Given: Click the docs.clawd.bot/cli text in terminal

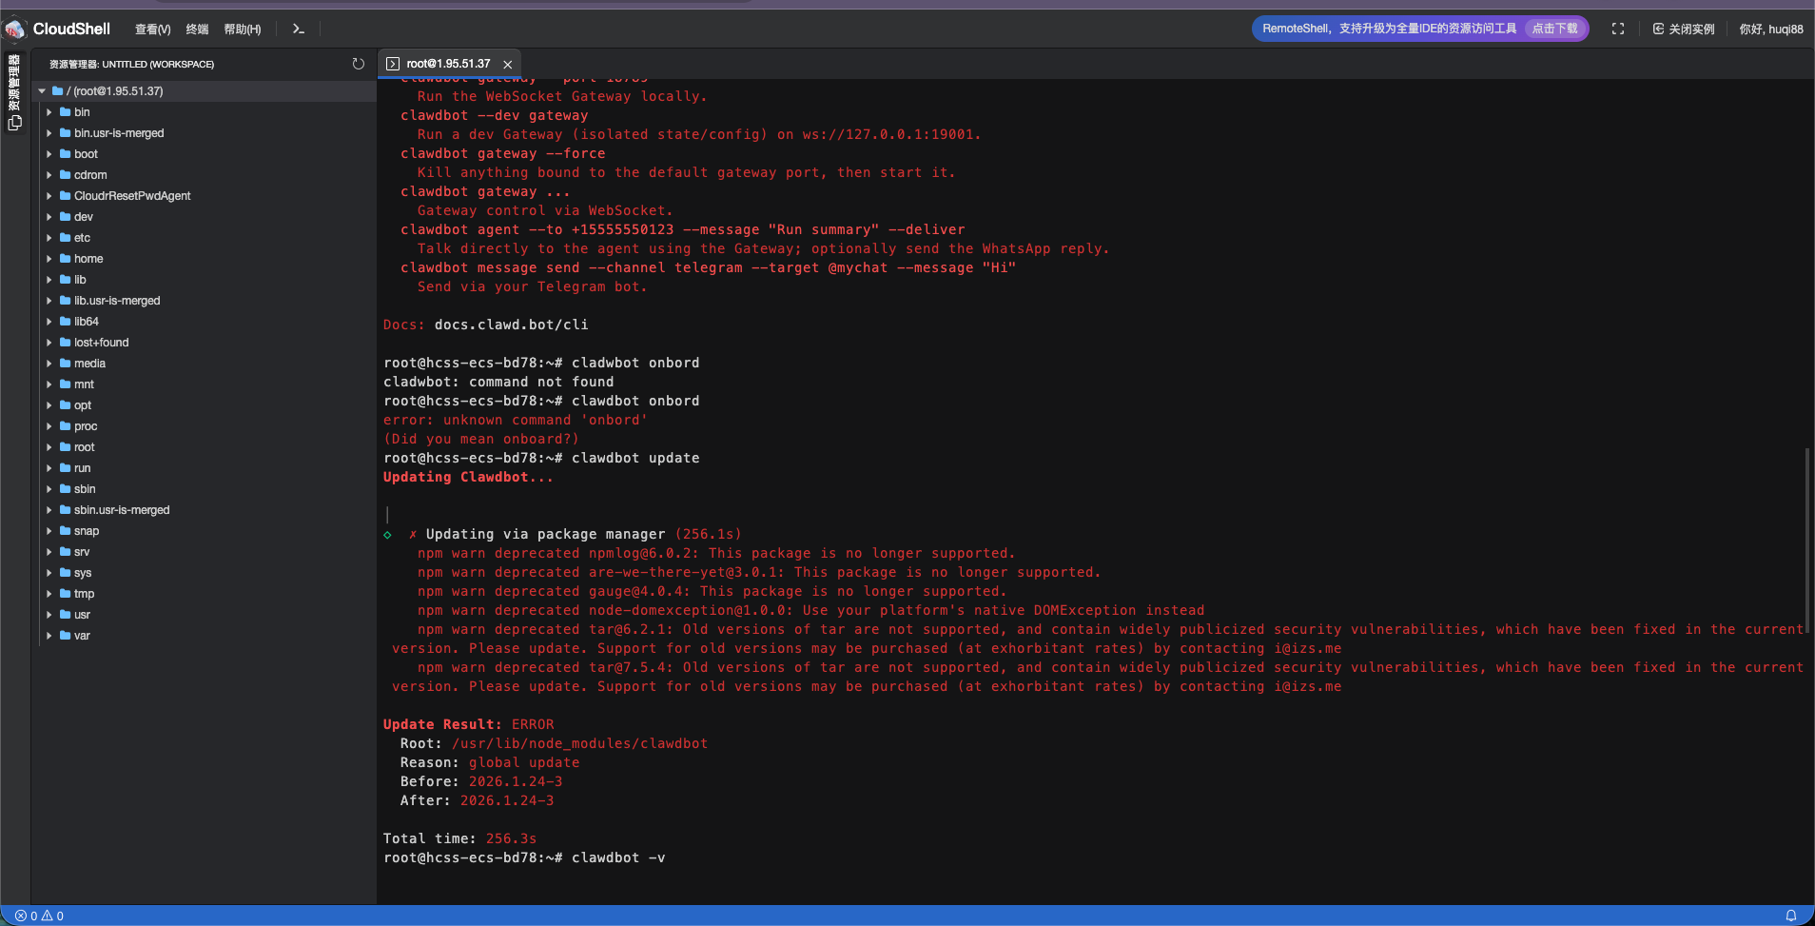Looking at the screenshot, I should point(512,325).
